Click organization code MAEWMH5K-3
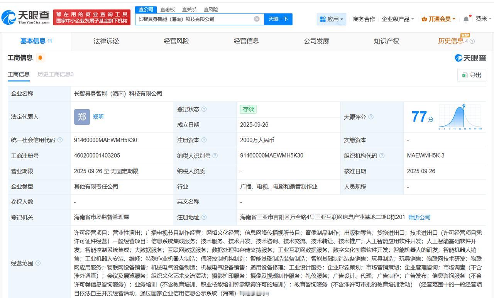 click(426, 156)
